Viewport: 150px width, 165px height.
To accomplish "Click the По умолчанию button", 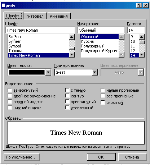I will (21, 157).
